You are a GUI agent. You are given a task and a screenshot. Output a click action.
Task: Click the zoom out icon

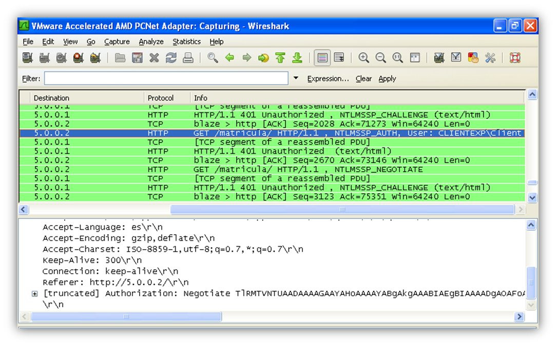(381, 57)
